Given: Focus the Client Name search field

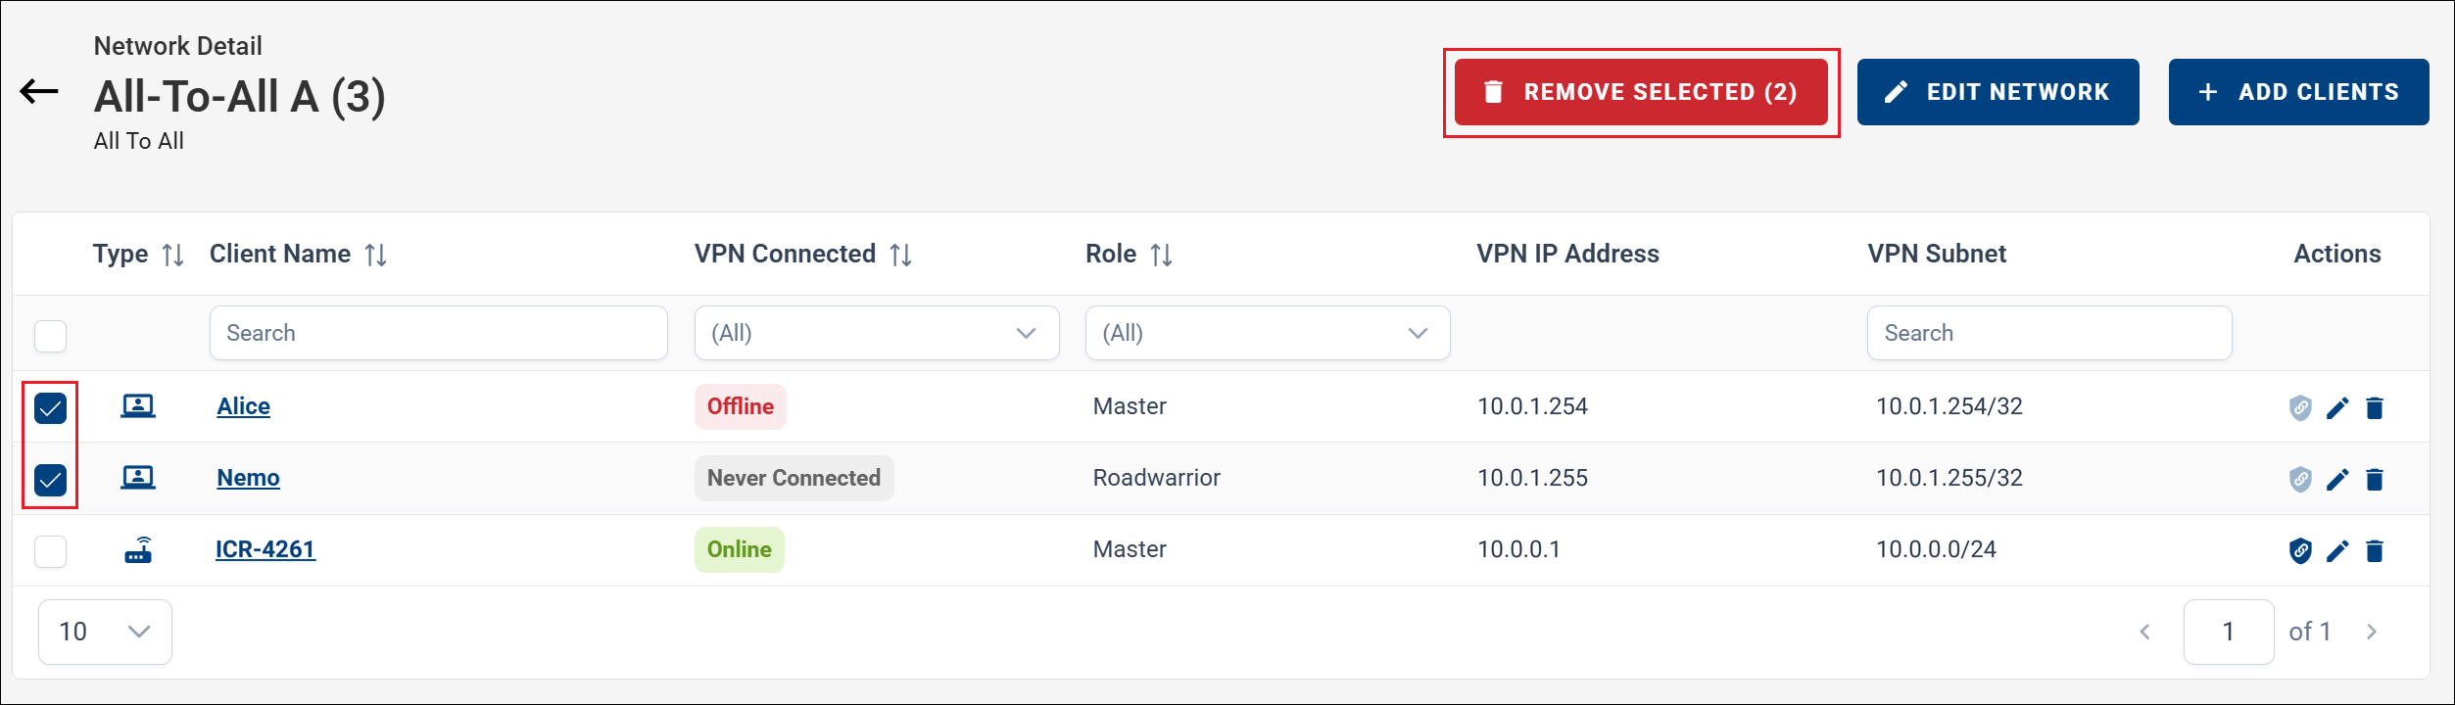Looking at the screenshot, I should (439, 333).
